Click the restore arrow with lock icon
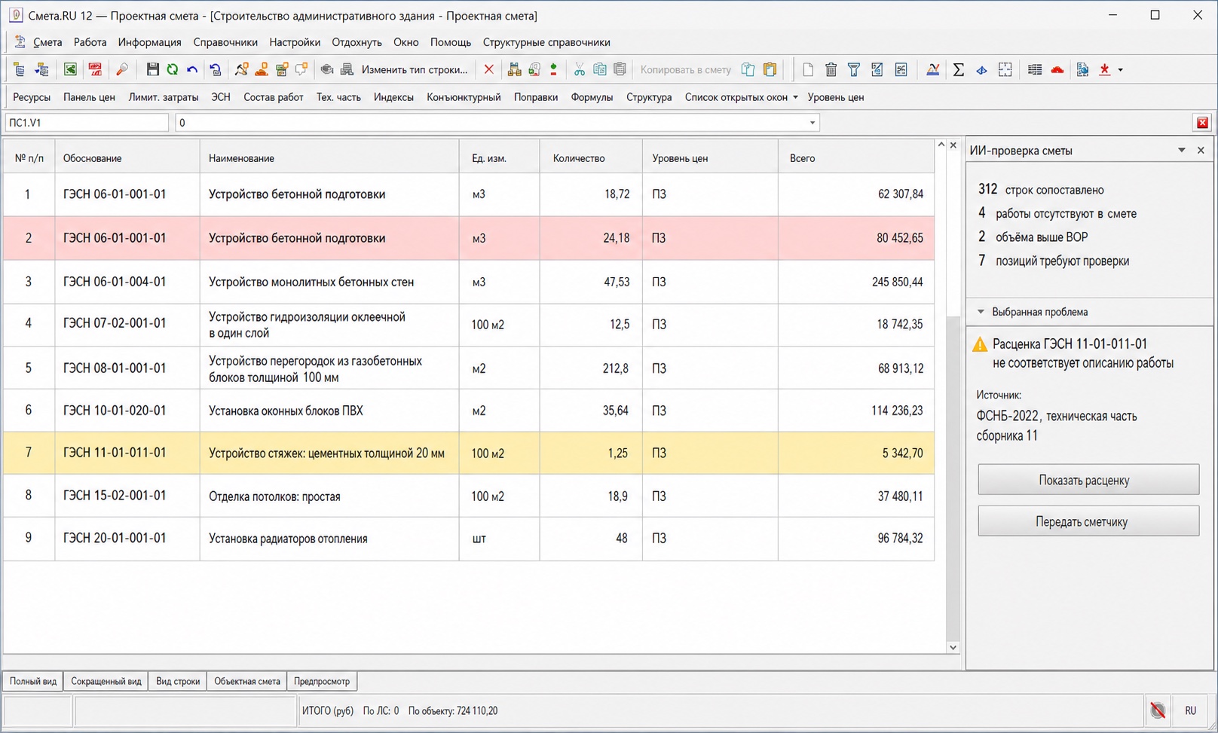Screen dimensions: 1218x733 (x=215, y=69)
